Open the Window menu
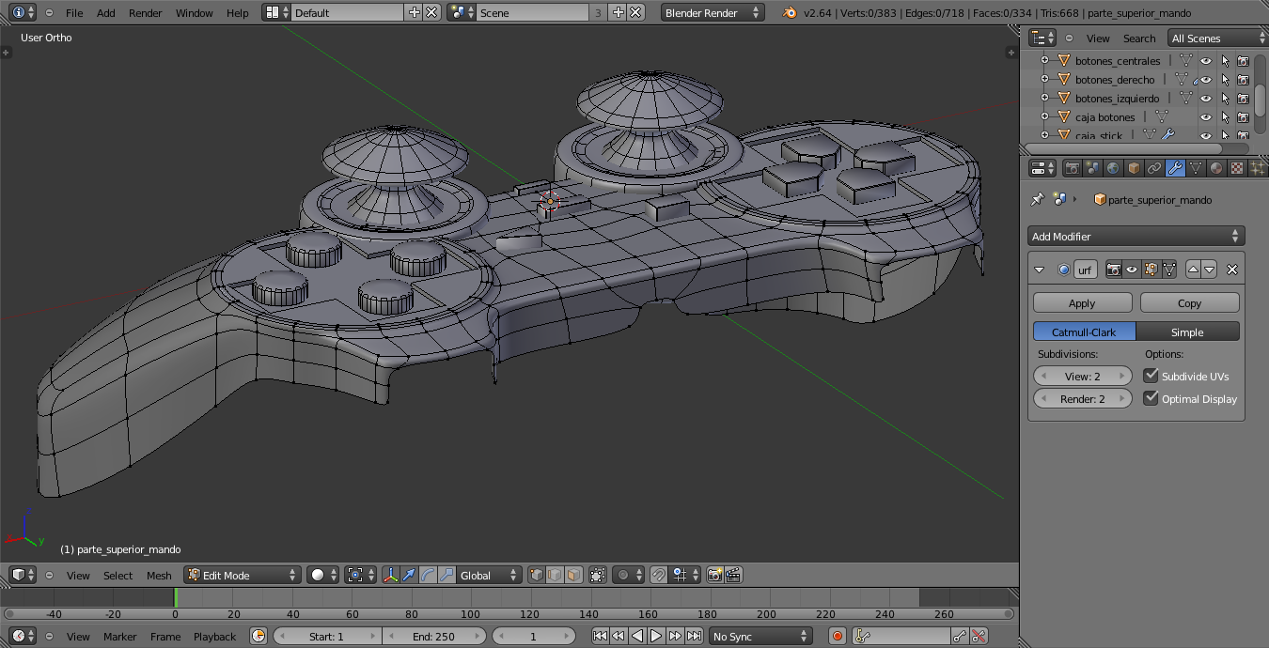The height and width of the screenshot is (648, 1269). [194, 13]
